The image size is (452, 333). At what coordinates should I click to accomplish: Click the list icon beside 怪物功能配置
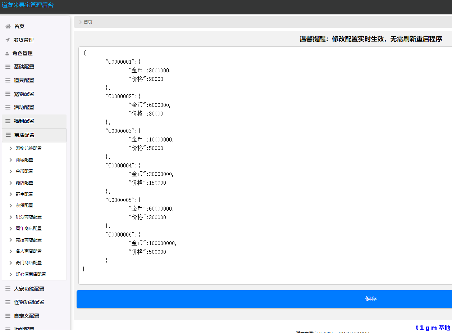click(8, 302)
